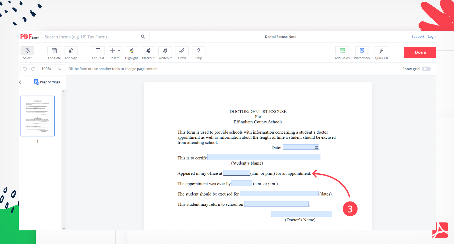Open Add Fields panel
The image size is (454, 244).
pyautogui.click(x=342, y=53)
